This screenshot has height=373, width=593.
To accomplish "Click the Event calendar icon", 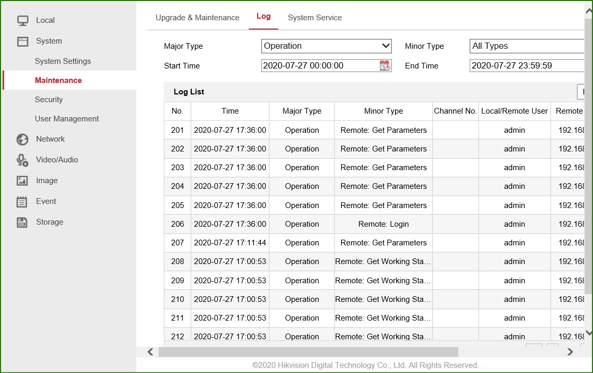I will click(x=22, y=202).
